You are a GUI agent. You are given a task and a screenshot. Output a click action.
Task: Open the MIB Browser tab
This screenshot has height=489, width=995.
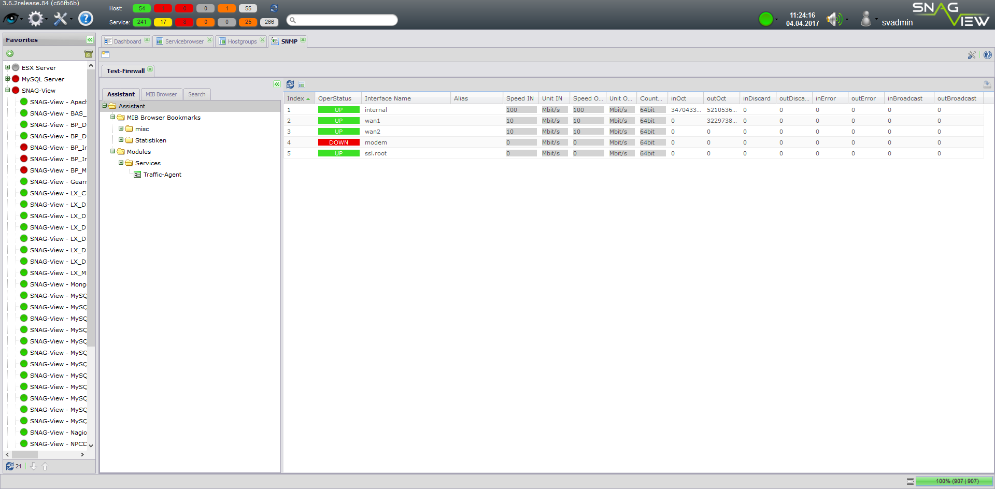pos(161,94)
